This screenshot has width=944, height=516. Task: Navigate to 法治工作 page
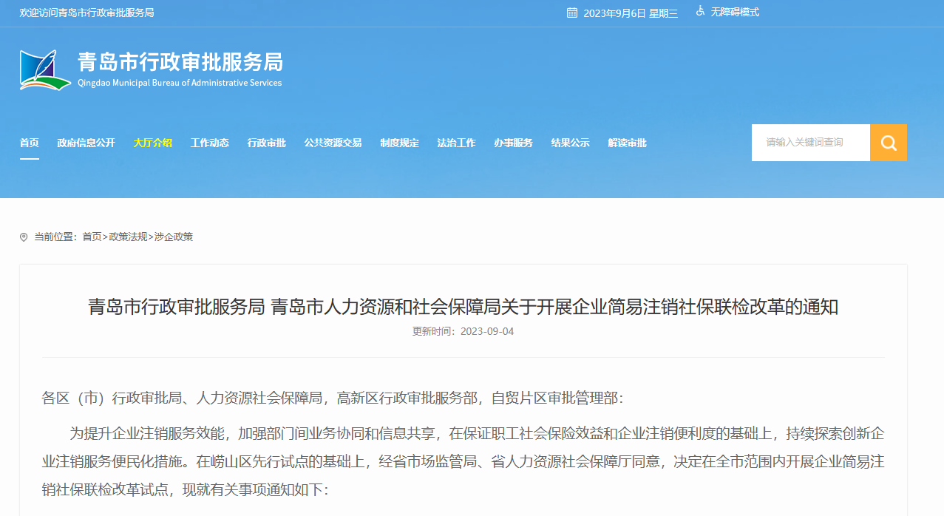point(456,143)
